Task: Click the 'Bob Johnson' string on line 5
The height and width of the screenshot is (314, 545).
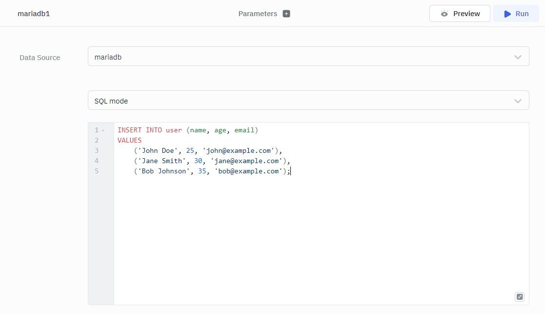Action: pos(164,171)
